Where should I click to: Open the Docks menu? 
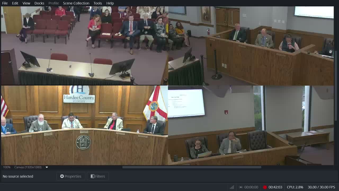click(x=39, y=3)
